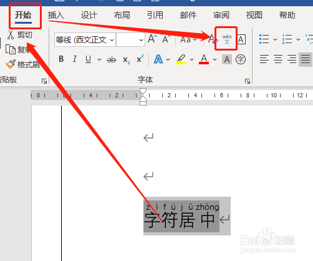
Task: Click the first-line indent ruler marker
Action: point(143,91)
